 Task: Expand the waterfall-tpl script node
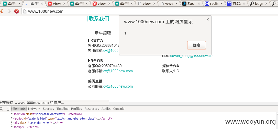[12, 118]
